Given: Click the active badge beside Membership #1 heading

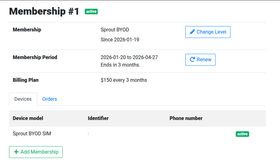Looking at the screenshot, I should pyautogui.click(x=91, y=12).
